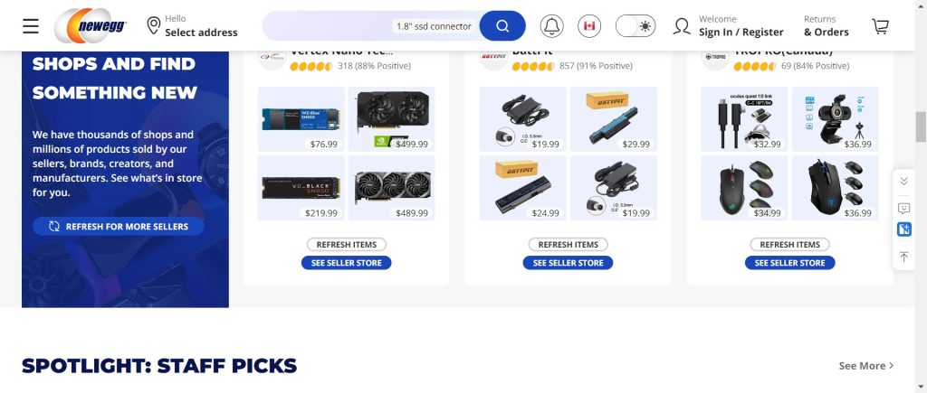
Task: Expand See More for Staff Picks
Action: coord(866,366)
